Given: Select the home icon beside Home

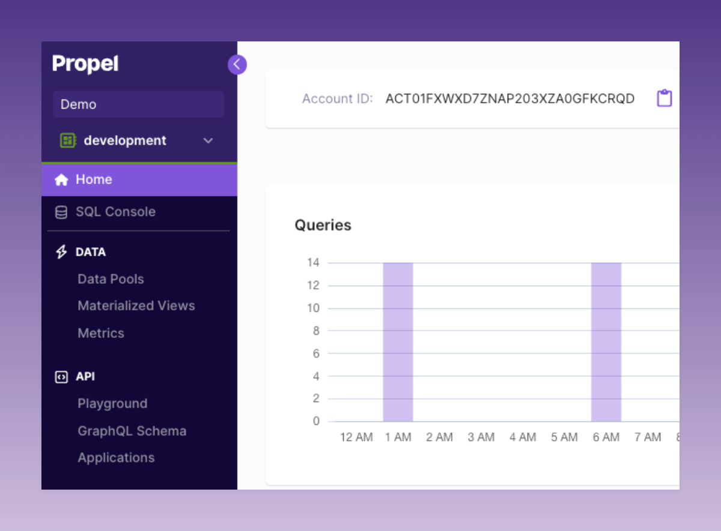Looking at the screenshot, I should pyautogui.click(x=61, y=179).
